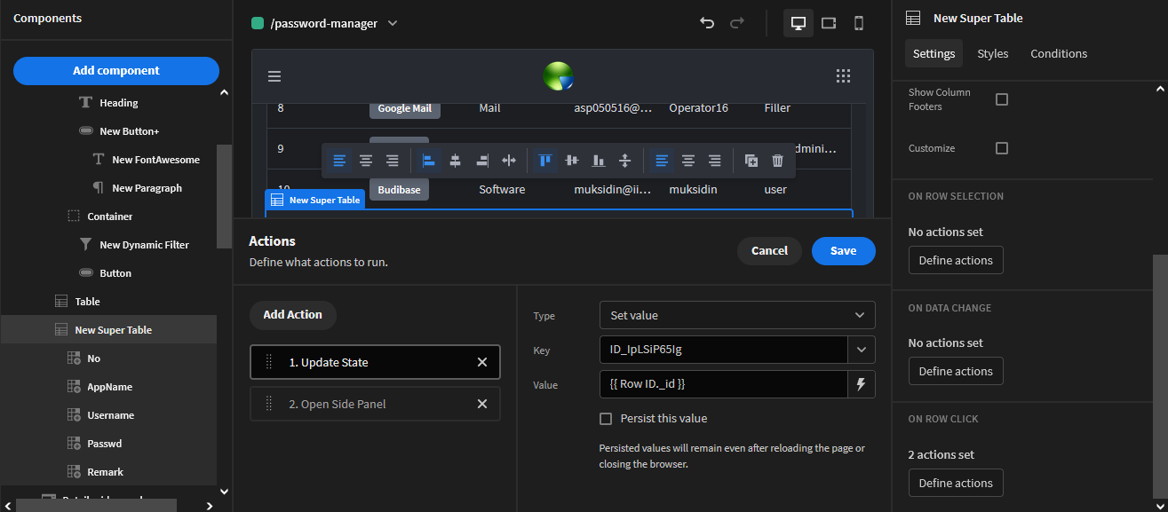Remove the Update State action
The height and width of the screenshot is (512, 1168).
482,362
